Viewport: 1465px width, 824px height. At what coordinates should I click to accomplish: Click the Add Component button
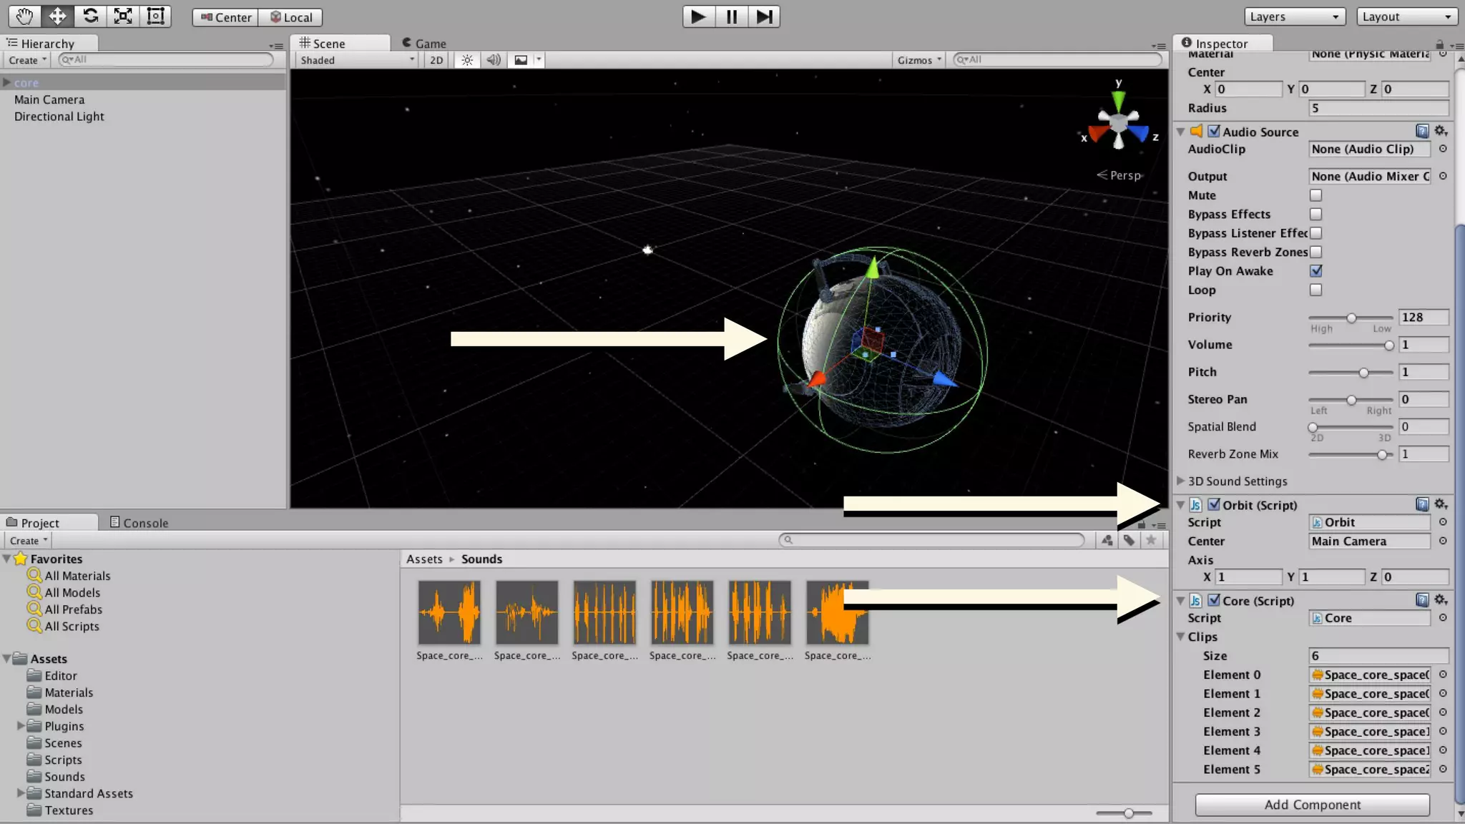click(x=1312, y=805)
